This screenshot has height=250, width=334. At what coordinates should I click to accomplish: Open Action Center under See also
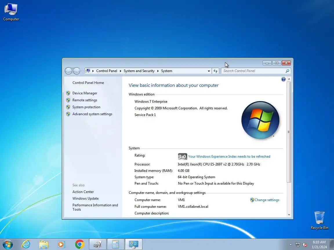[83, 192]
